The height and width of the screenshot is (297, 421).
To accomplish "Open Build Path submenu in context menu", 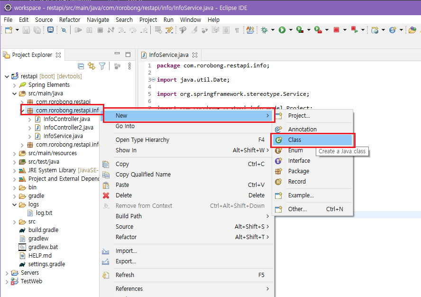I will tap(187, 216).
